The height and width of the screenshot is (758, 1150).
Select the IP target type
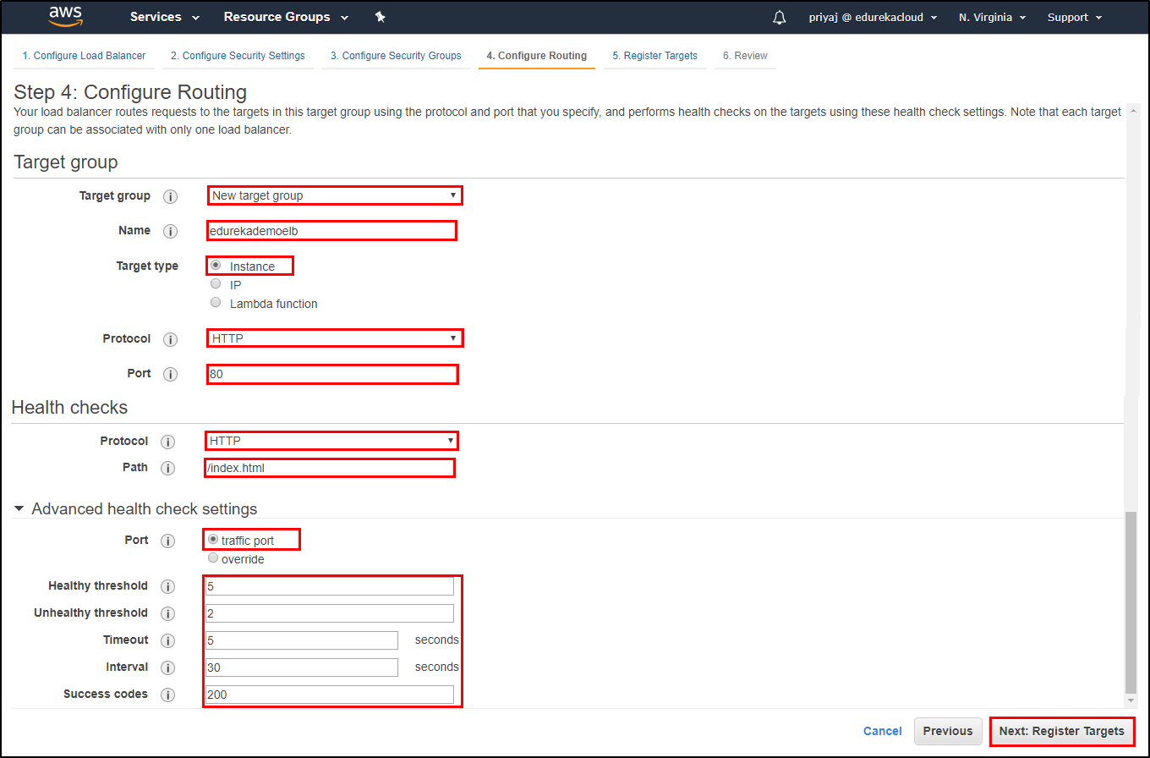point(216,283)
